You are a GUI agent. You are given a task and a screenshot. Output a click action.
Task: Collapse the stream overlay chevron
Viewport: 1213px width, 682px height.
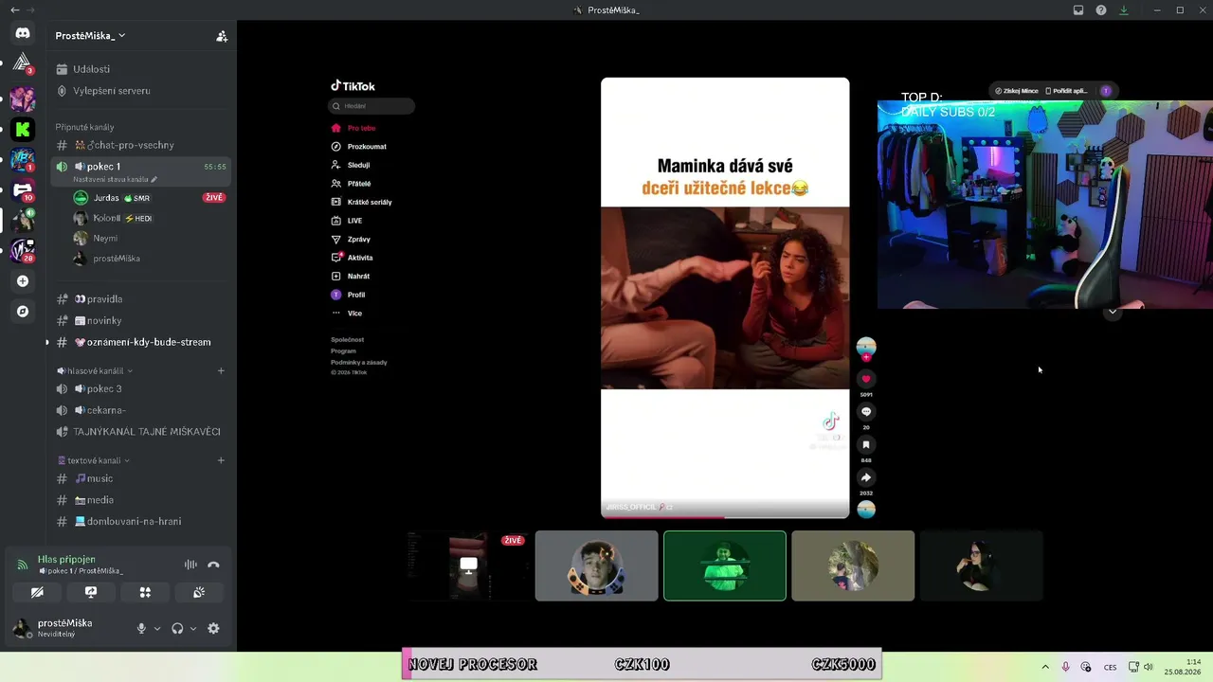click(1113, 312)
